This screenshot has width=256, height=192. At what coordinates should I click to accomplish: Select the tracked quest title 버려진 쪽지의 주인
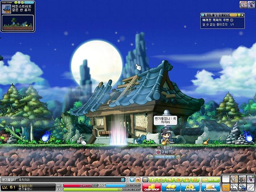[215, 20]
